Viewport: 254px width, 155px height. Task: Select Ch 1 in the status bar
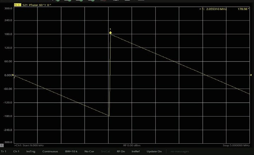16,151
